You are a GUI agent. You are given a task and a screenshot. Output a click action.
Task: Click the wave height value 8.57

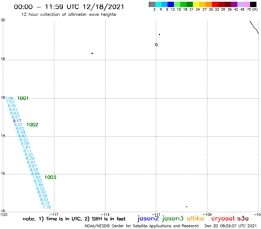click(x=18, y=125)
